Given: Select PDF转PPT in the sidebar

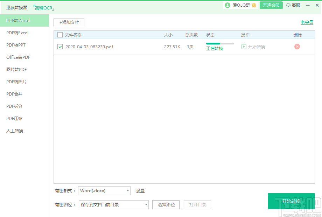Looking at the screenshot, I should 15,45.
